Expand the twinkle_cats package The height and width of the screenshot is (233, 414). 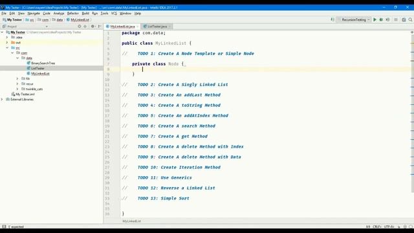click(x=17, y=89)
